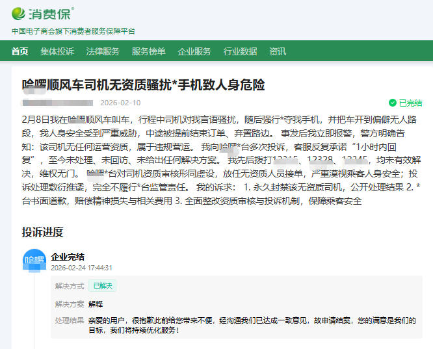The height and width of the screenshot is (349, 433).
Task: Switch to the 行业数据 section
Action: [x=240, y=51]
